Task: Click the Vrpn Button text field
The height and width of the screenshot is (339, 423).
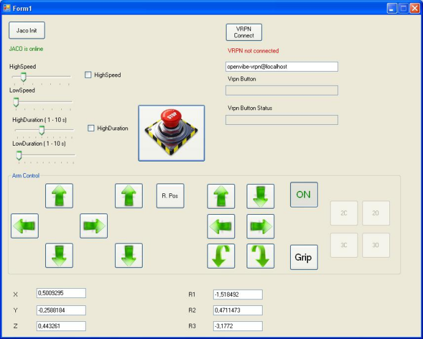Action: 282,91
